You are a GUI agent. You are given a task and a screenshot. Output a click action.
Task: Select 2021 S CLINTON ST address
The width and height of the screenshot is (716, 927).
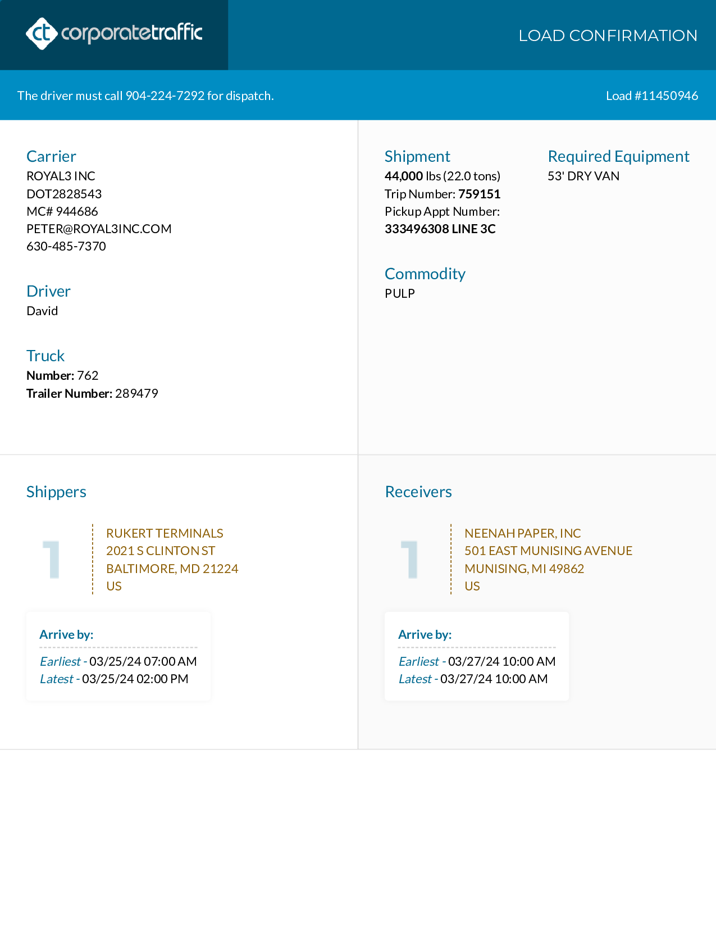[x=161, y=551]
